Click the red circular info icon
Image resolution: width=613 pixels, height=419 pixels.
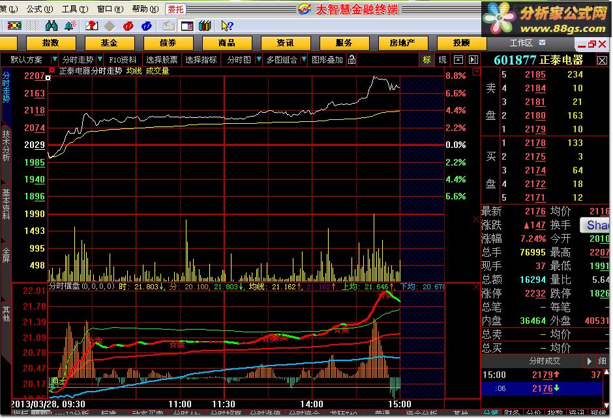(128, 26)
